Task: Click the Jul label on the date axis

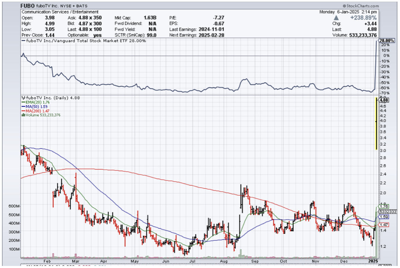Action: point(192,262)
